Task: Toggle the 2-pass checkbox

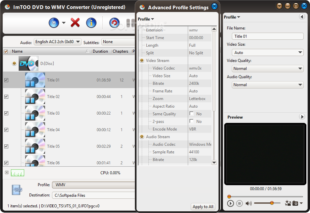Action: pos(191,121)
